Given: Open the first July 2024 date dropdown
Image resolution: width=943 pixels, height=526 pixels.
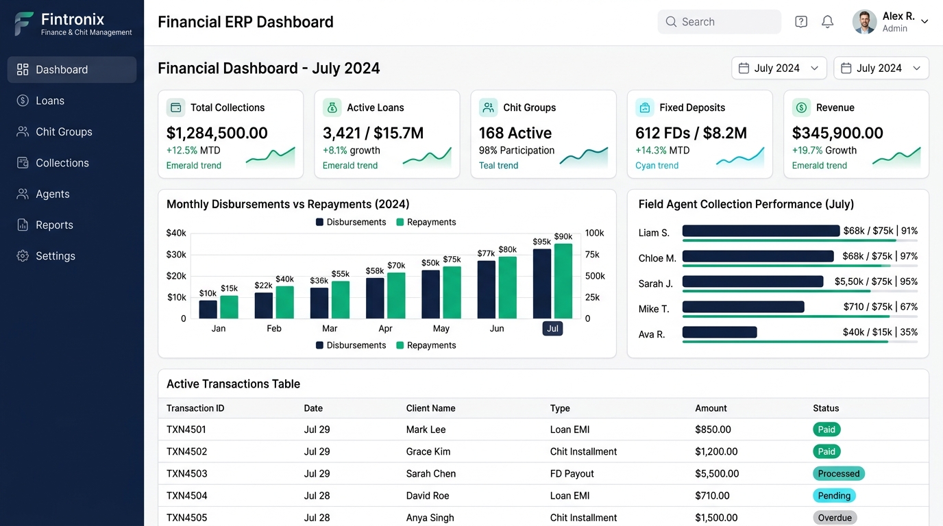Looking at the screenshot, I should [779, 68].
